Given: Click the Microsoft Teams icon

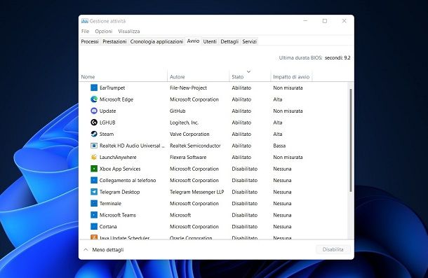Looking at the screenshot, I should tap(94, 215).
